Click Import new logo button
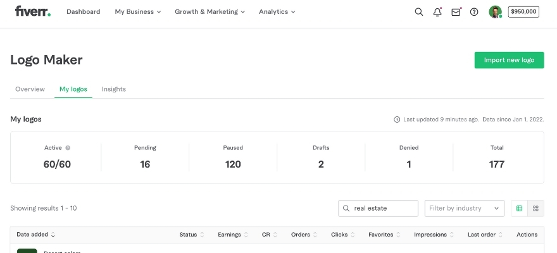 pyautogui.click(x=509, y=60)
